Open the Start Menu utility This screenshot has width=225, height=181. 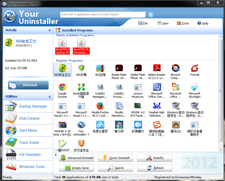(x=28, y=130)
